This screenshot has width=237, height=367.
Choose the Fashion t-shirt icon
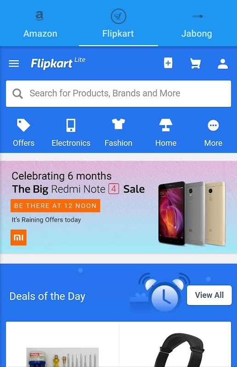tap(118, 124)
